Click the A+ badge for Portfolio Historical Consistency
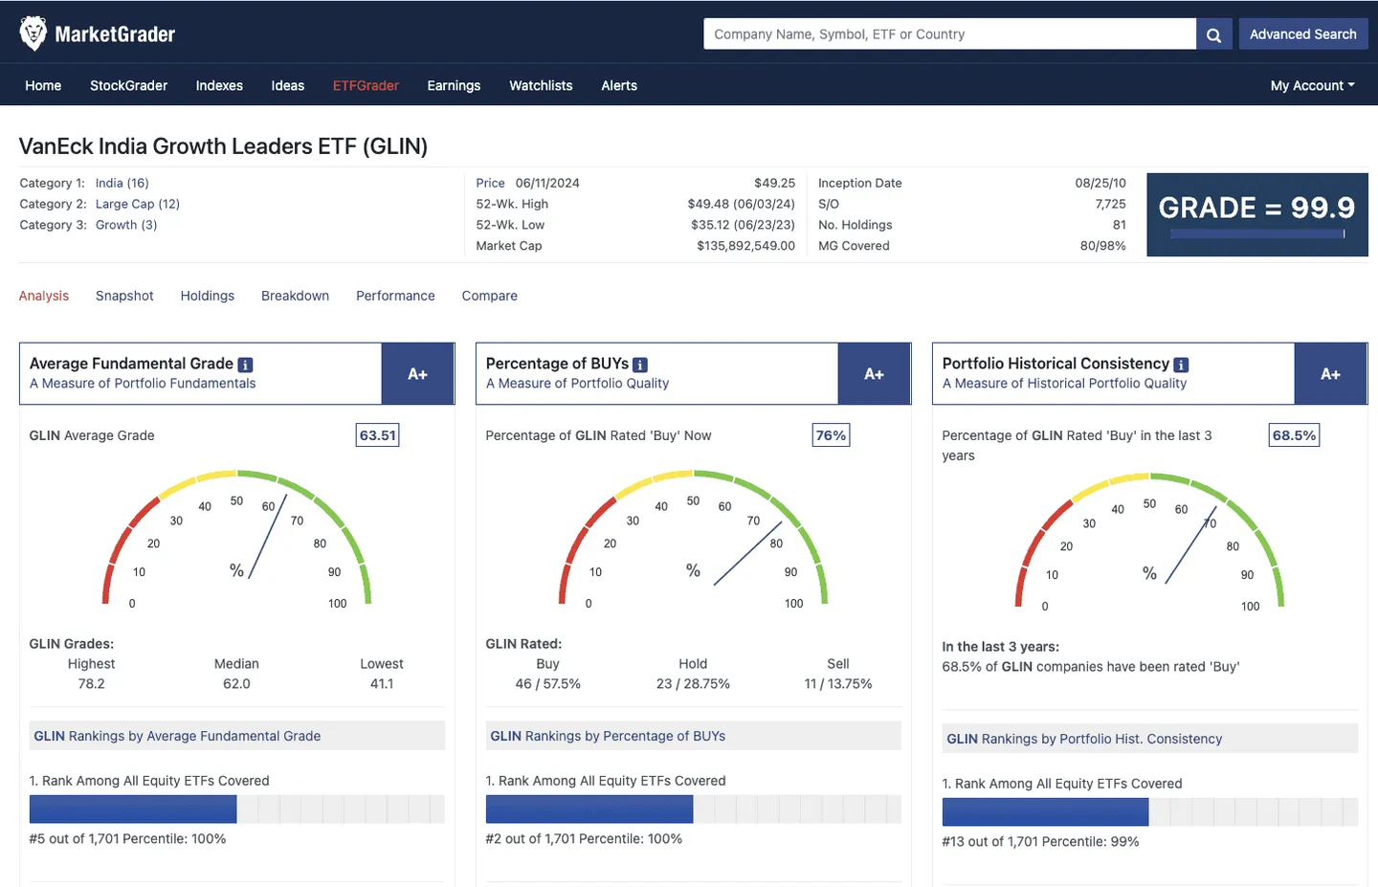 pos(1331,374)
